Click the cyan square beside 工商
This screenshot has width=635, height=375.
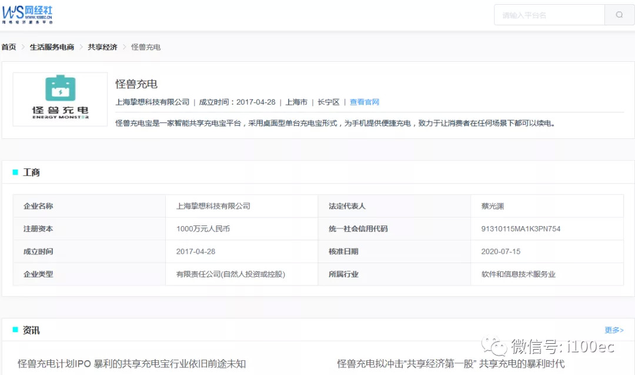(x=15, y=172)
